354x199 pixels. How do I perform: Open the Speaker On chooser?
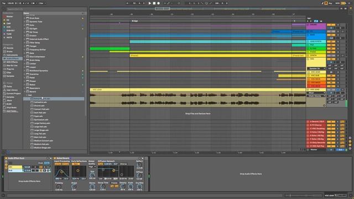(316, 69)
